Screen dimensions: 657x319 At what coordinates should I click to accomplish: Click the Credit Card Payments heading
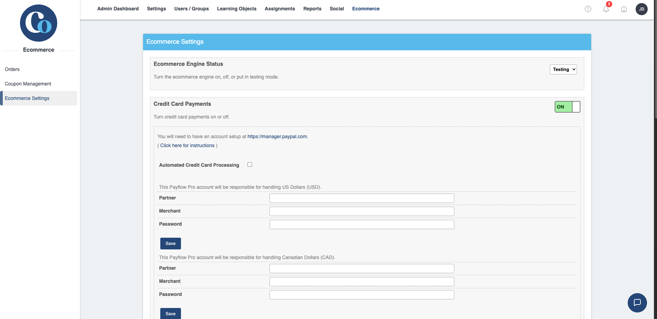coord(182,104)
